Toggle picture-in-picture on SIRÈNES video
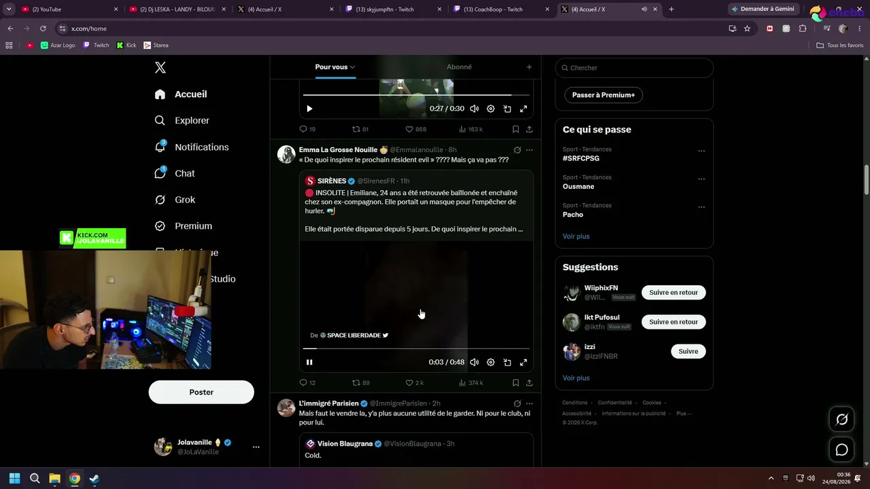The width and height of the screenshot is (870, 489). [x=507, y=362]
